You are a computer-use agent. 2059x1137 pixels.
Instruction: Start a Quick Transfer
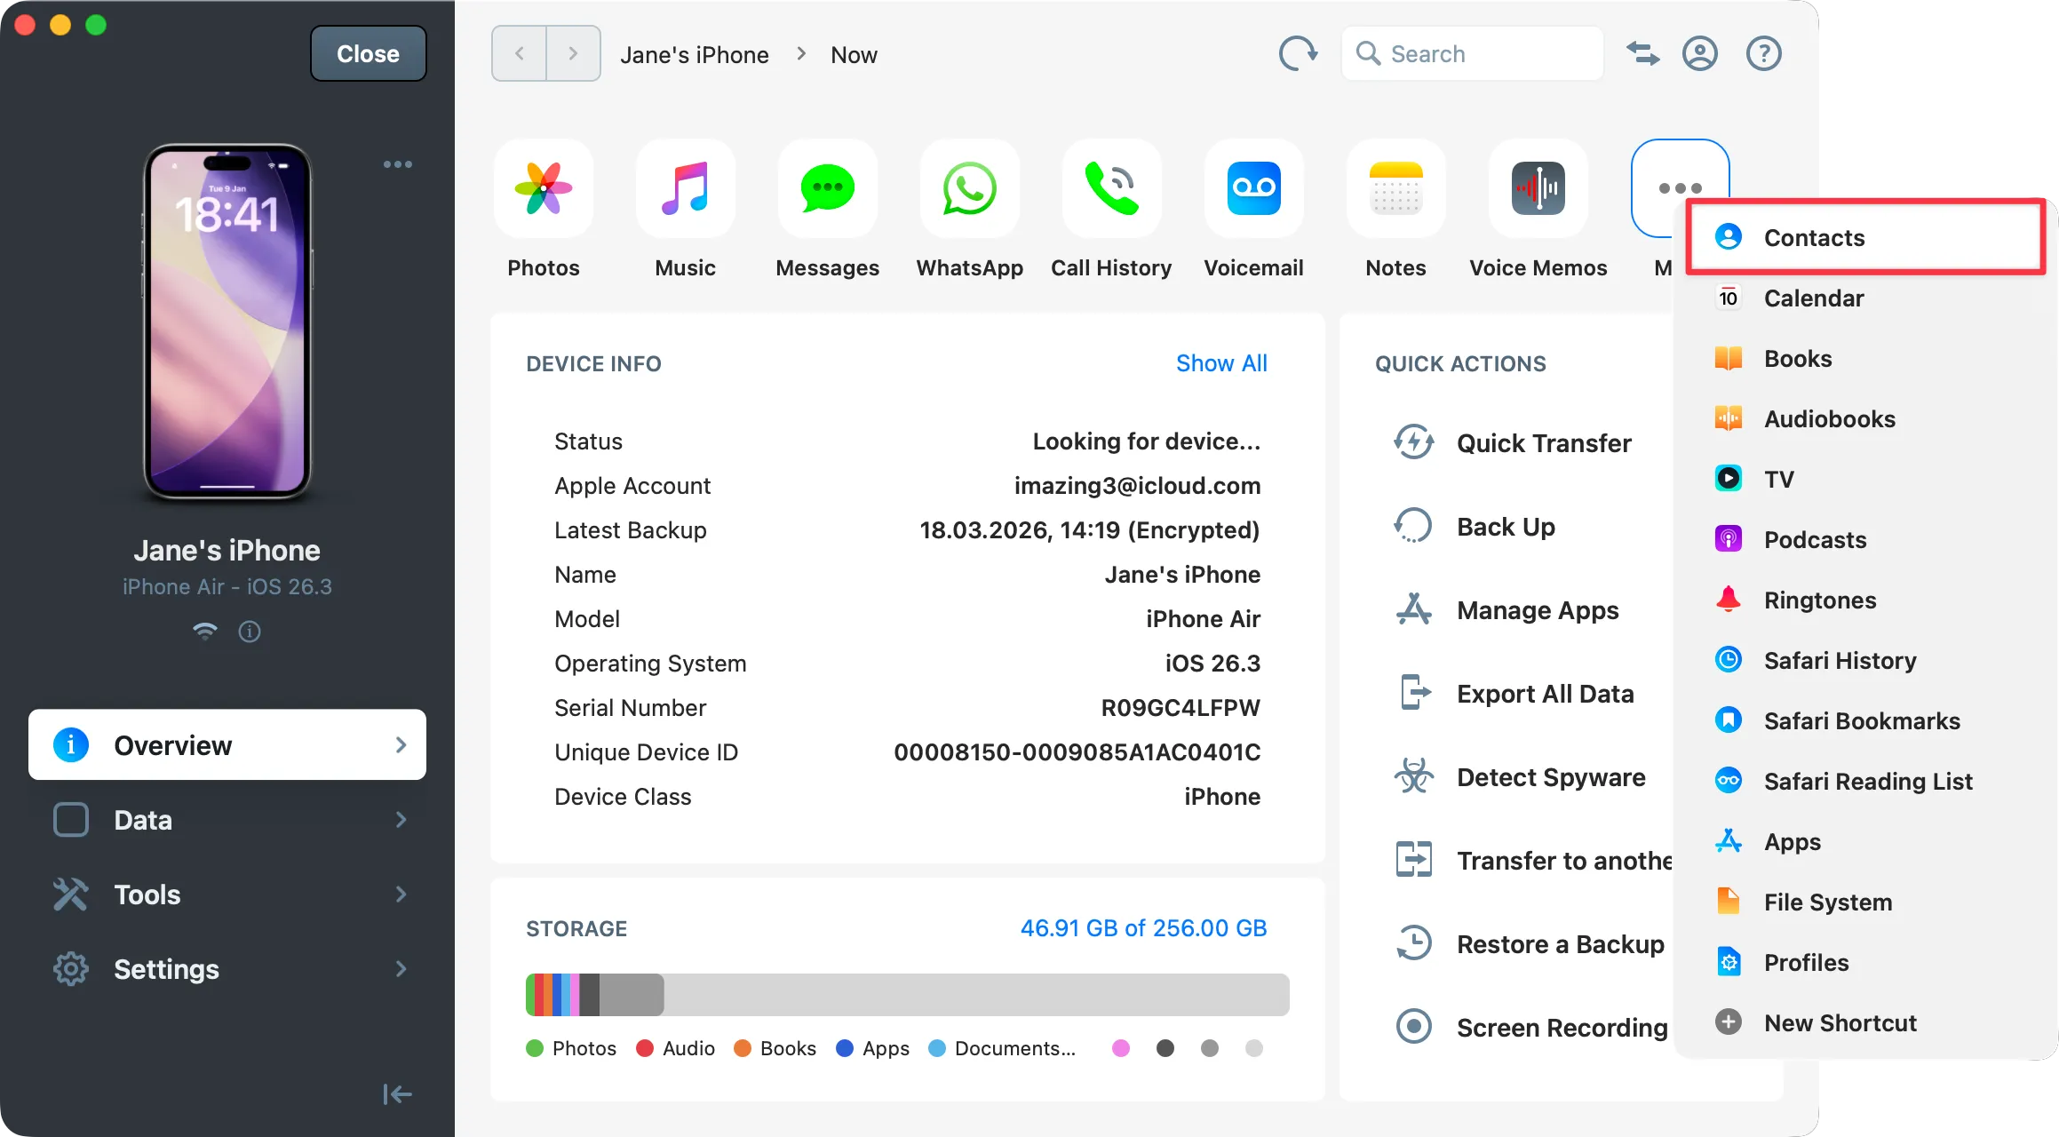click(x=1543, y=442)
